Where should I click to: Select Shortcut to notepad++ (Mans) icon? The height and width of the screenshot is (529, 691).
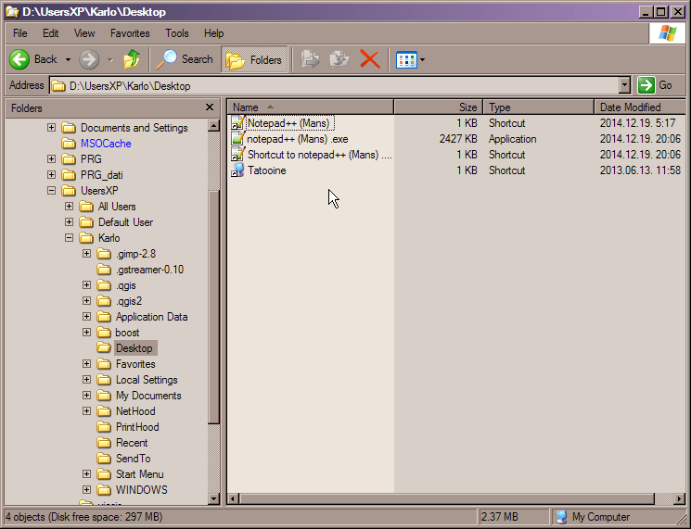tap(238, 155)
